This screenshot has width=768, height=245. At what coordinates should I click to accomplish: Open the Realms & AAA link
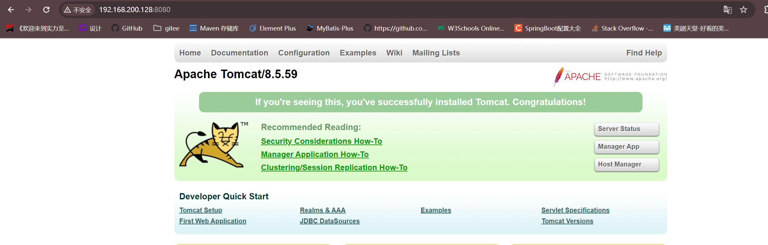point(323,210)
